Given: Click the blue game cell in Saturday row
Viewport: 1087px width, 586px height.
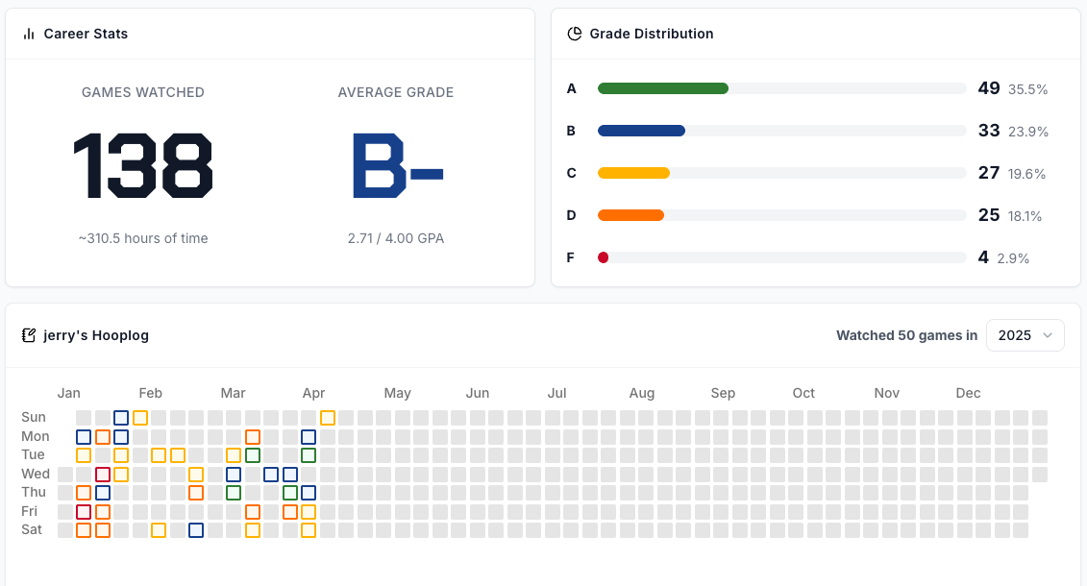Looking at the screenshot, I should coord(196,530).
